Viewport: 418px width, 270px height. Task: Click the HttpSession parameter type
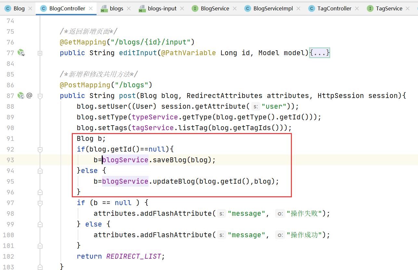pos(341,95)
